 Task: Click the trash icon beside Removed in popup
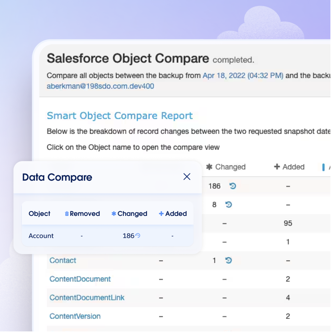67,214
